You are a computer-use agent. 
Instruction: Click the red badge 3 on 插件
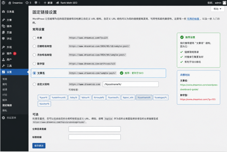coord(15,53)
